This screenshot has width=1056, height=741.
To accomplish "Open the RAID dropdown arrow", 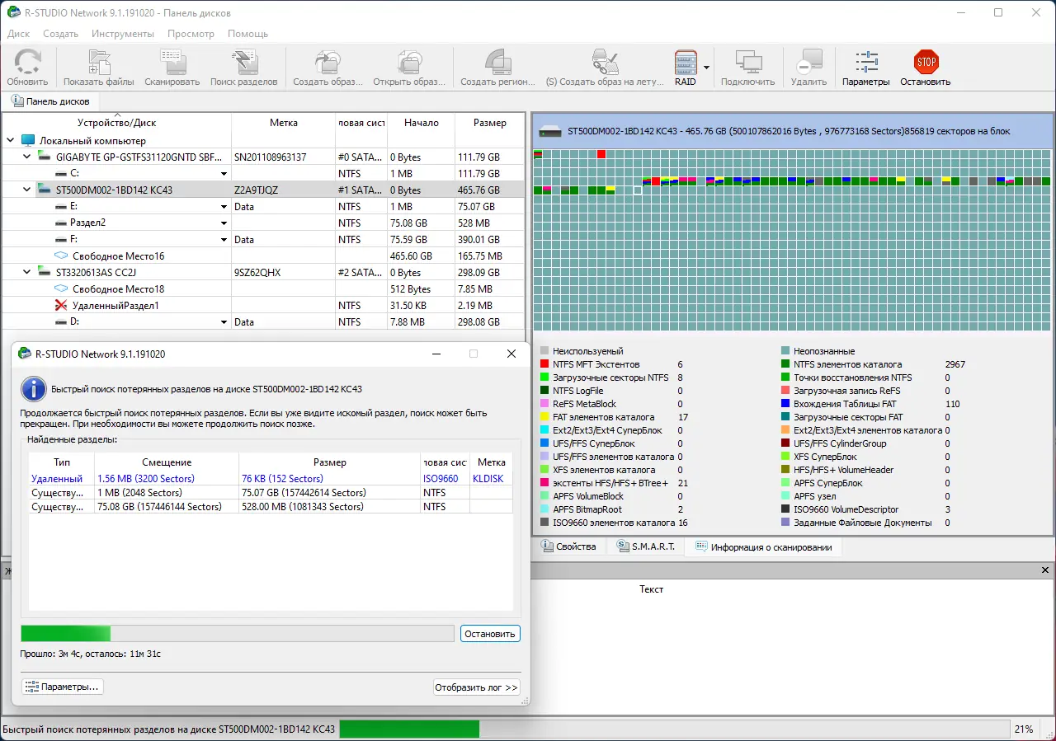I will (x=706, y=68).
